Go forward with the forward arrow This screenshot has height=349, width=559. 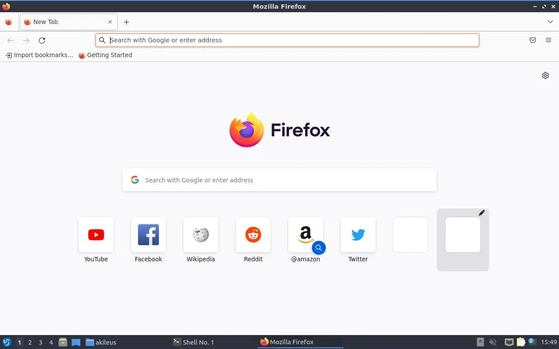point(26,40)
